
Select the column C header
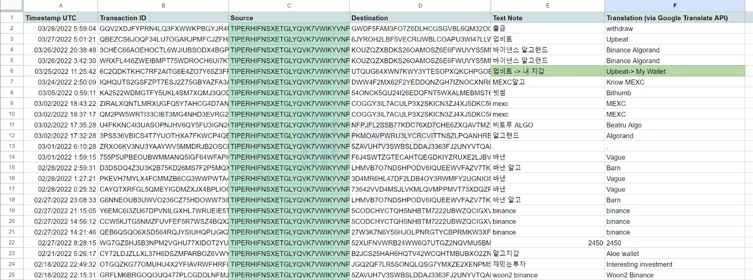pos(289,6)
